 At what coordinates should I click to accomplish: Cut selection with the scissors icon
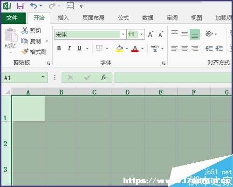31,30
